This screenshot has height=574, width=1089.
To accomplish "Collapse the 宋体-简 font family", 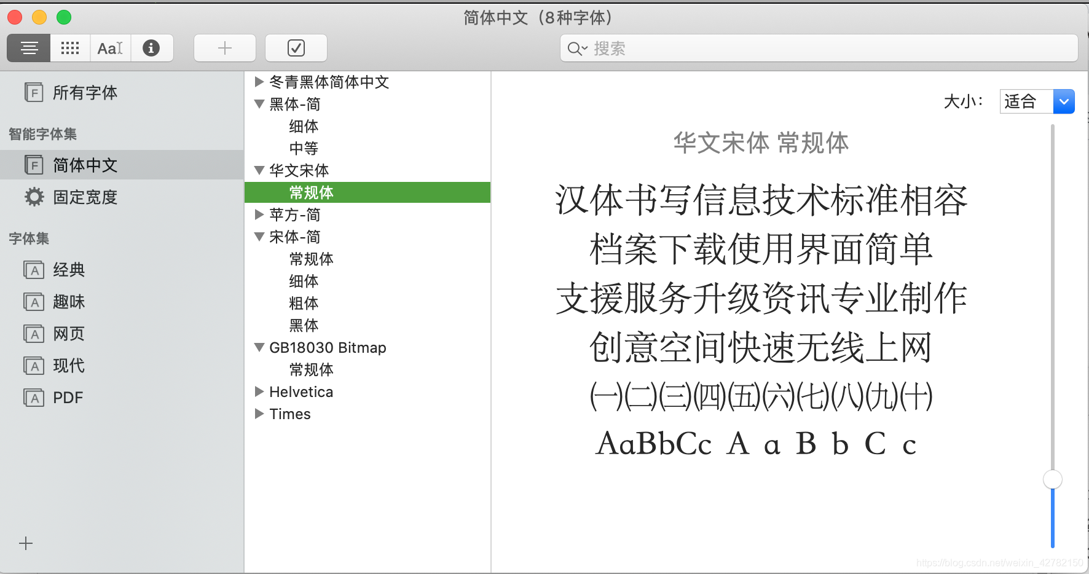I will tap(259, 237).
